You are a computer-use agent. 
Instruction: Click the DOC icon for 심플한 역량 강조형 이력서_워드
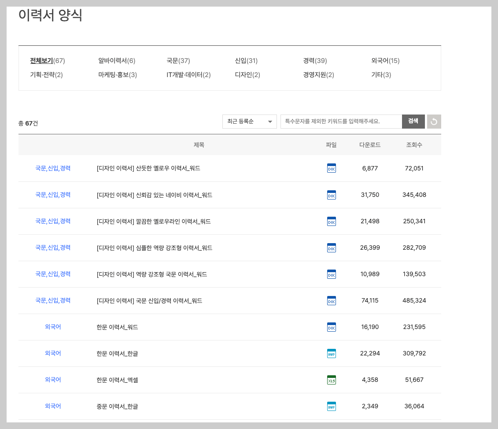[x=332, y=248]
